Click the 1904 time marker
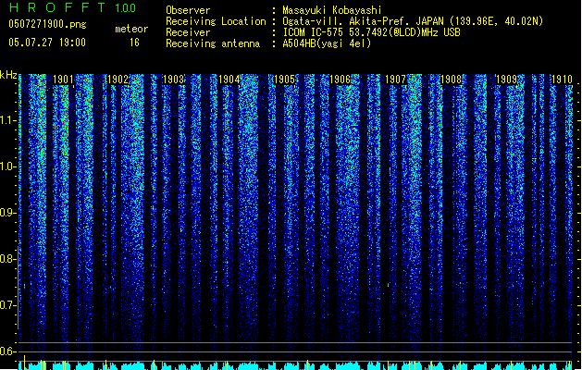Screen dimensions: 582x370 [x=229, y=80]
